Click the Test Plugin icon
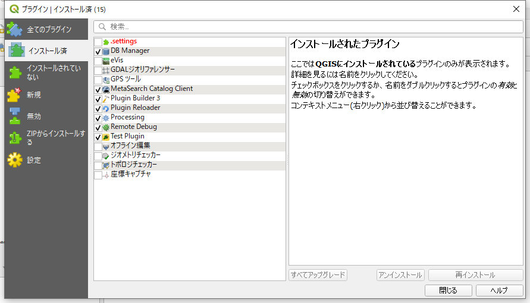 pos(106,137)
